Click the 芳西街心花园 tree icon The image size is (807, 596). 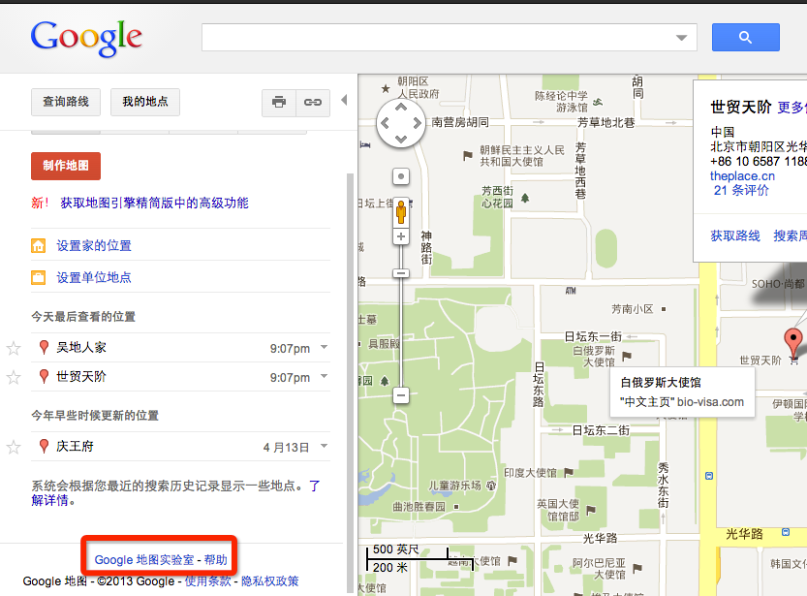[x=525, y=198]
